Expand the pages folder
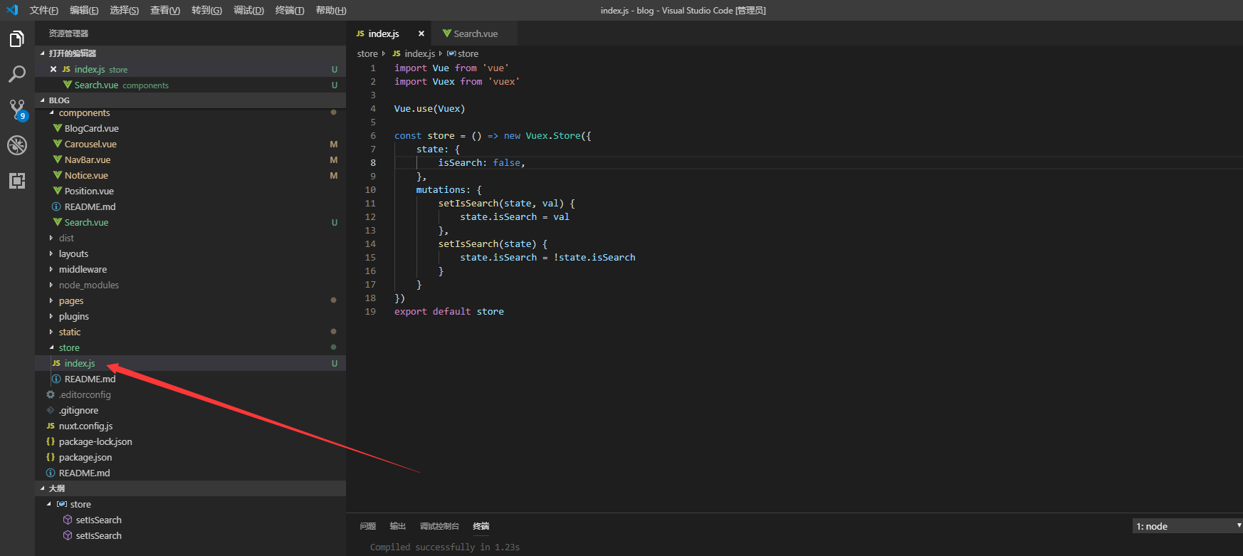The height and width of the screenshot is (556, 1243). (51, 300)
